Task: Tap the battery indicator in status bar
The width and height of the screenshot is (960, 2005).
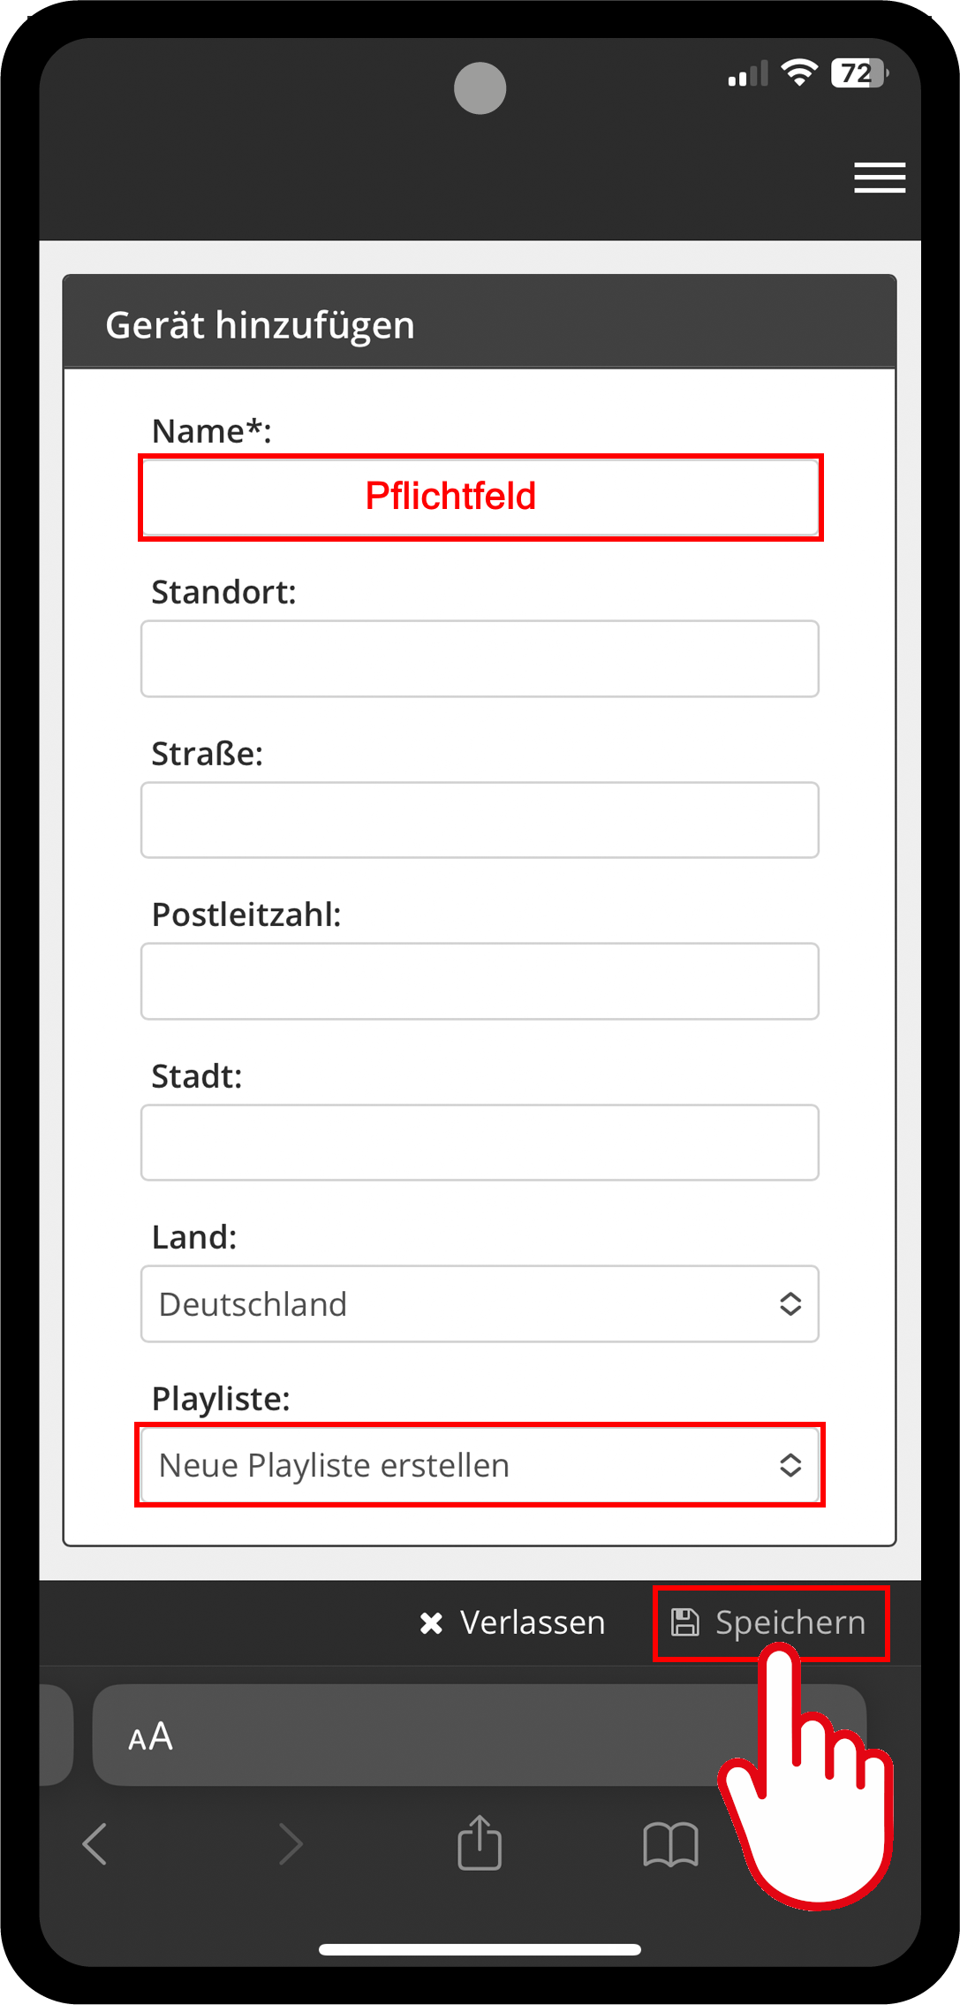Action: [858, 73]
